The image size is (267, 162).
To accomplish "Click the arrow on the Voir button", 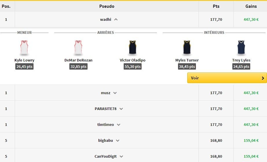I will (263, 78).
